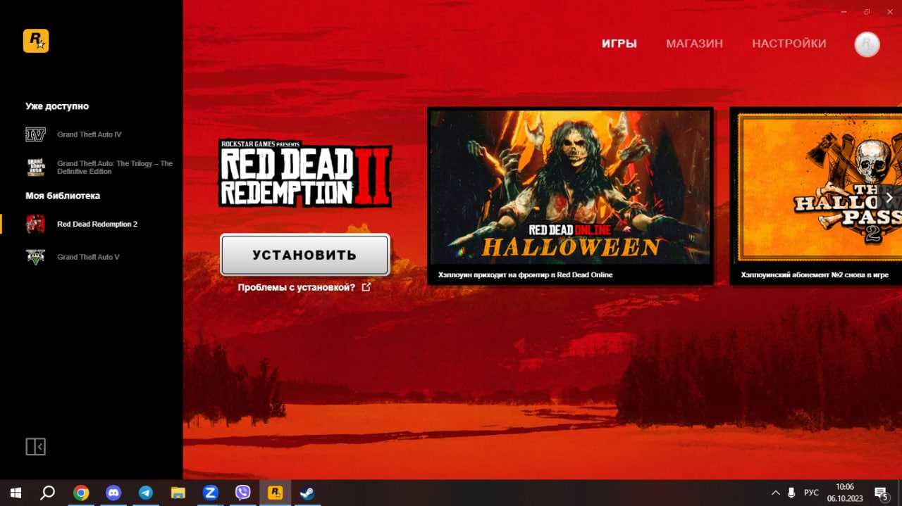Show next news card arrow
Screen dimensions: 902x506
pyautogui.click(x=889, y=197)
